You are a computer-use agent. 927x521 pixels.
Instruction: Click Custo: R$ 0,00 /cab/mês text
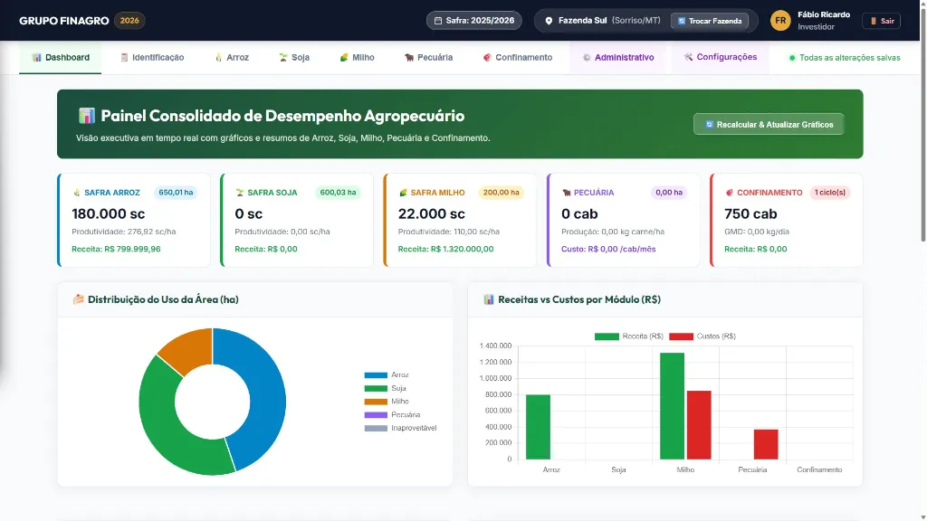coord(608,250)
